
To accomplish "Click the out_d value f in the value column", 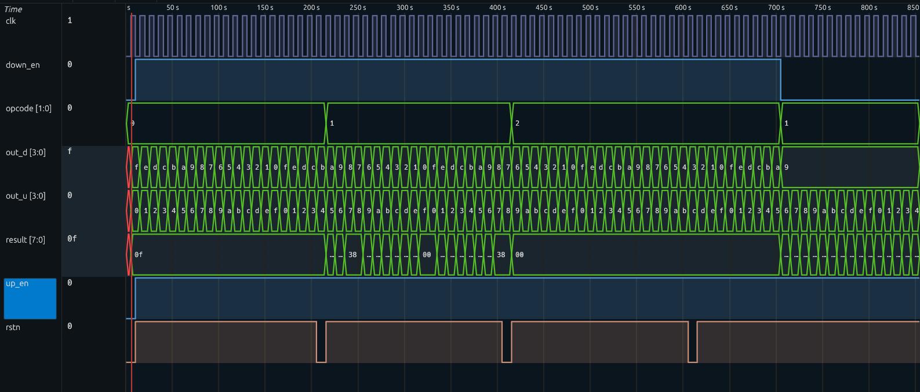I will (x=70, y=151).
